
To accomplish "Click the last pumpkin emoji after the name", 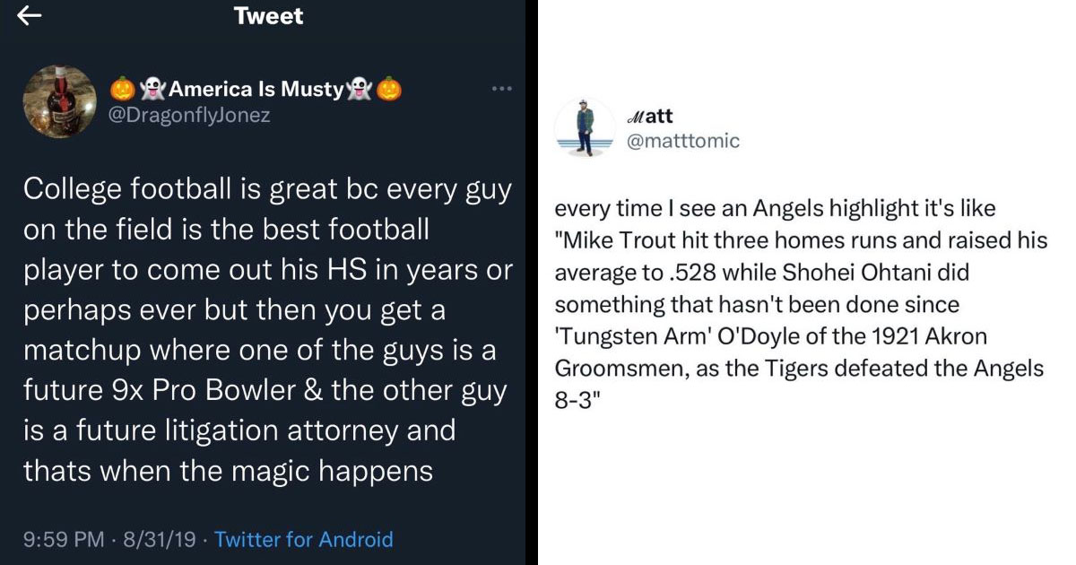I will [x=388, y=89].
